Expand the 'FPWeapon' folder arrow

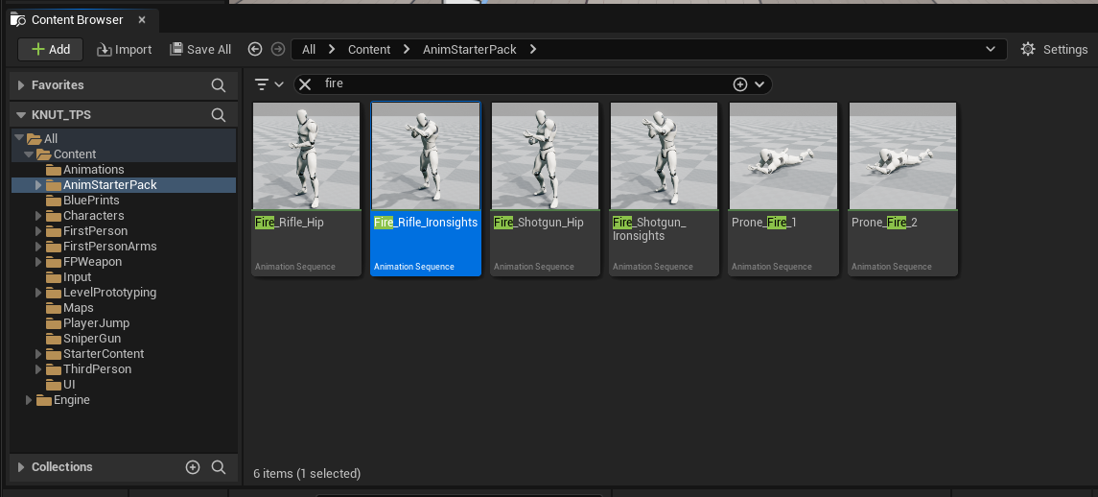point(38,262)
